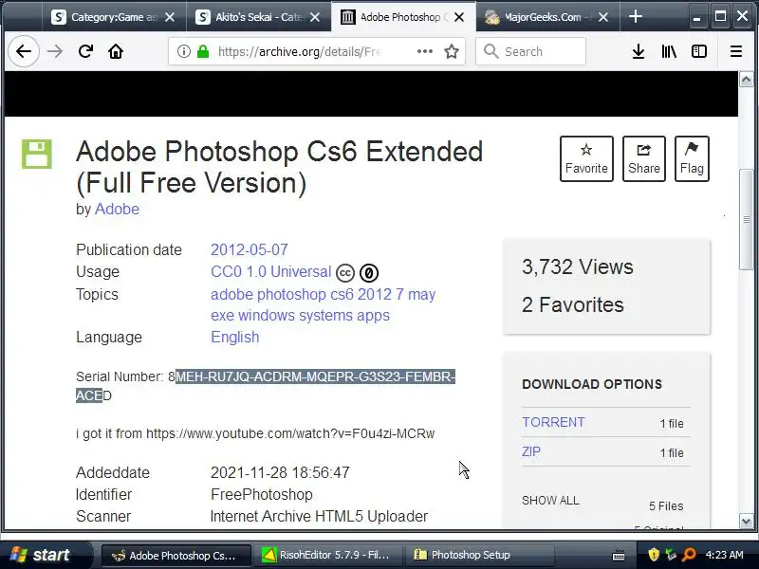Click the keyboard icon in taskbar
Screen dimensions: 759x569
(619, 555)
